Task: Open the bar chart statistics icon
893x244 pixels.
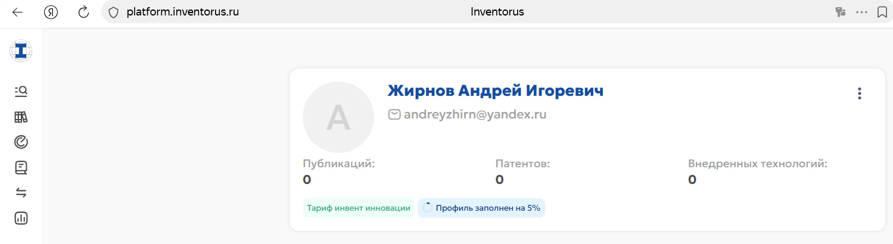Action: tap(21, 218)
